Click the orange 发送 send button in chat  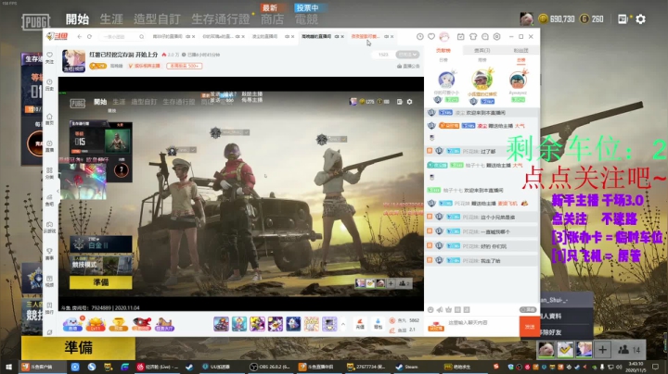(x=530, y=327)
